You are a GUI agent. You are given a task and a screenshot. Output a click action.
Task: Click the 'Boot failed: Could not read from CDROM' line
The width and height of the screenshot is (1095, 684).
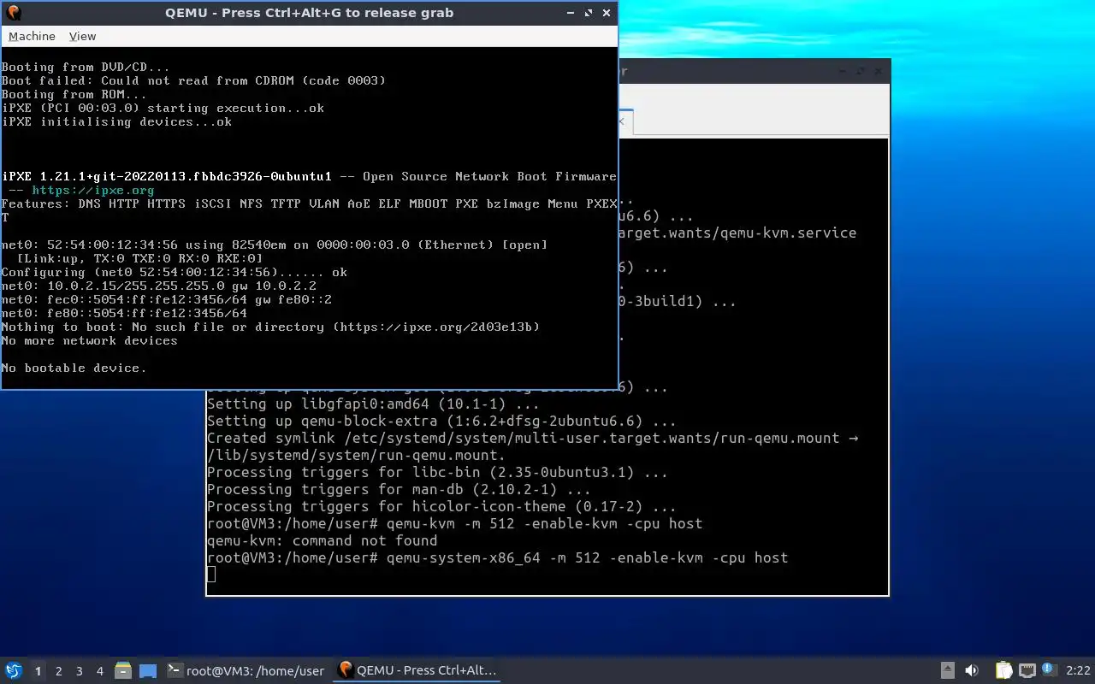tap(193, 80)
